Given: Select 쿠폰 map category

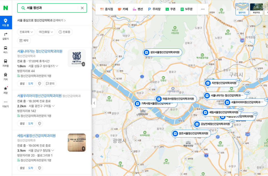Looking at the screenshot, I should point(171,9).
